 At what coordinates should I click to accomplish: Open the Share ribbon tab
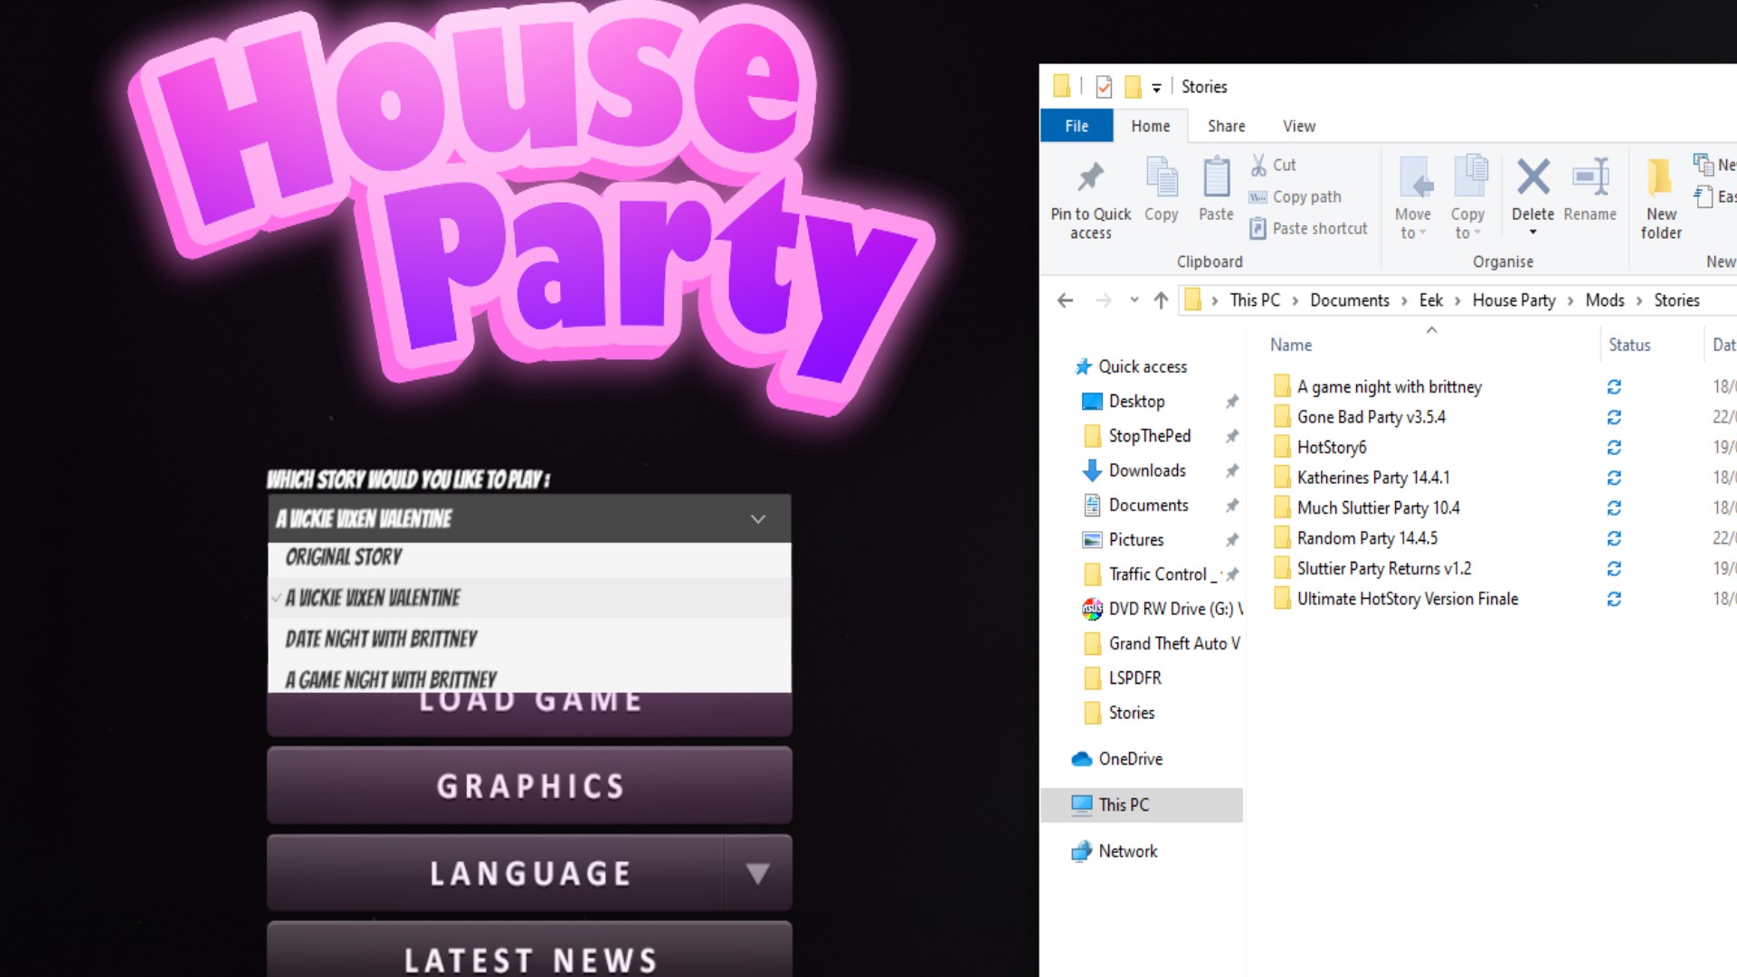[1226, 127]
